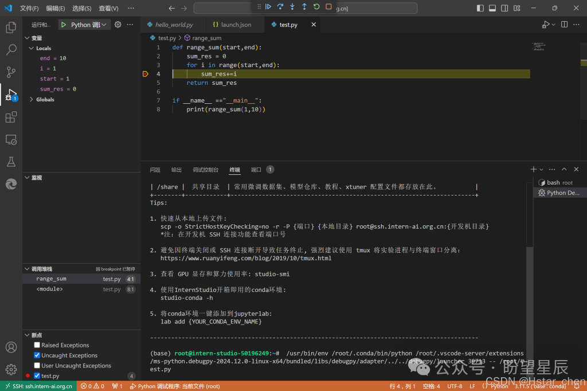Select the <module> call stack frame
587x391 pixels.
coord(81,289)
